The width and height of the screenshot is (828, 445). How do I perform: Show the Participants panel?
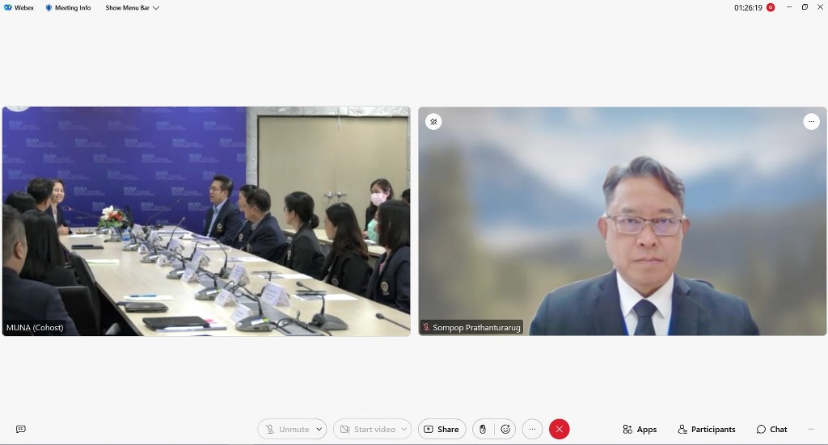(x=707, y=429)
